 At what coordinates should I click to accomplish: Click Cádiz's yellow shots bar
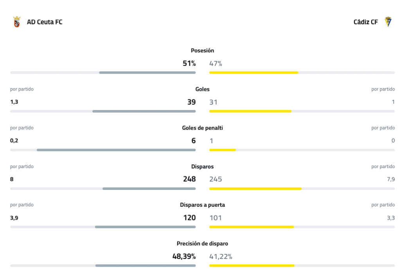pos(255,189)
